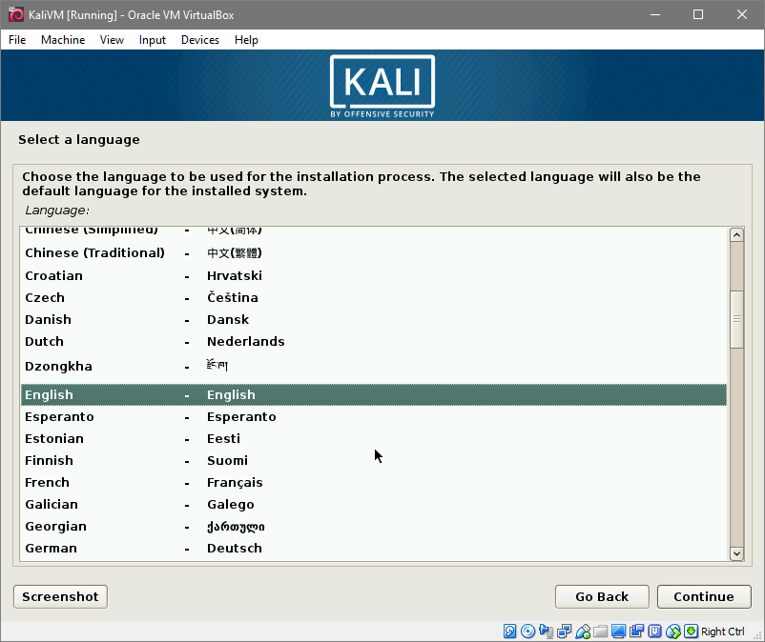Pick German from the language list
Image resolution: width=765 pixels, height=642 pixels.
(x=374, y=549)
